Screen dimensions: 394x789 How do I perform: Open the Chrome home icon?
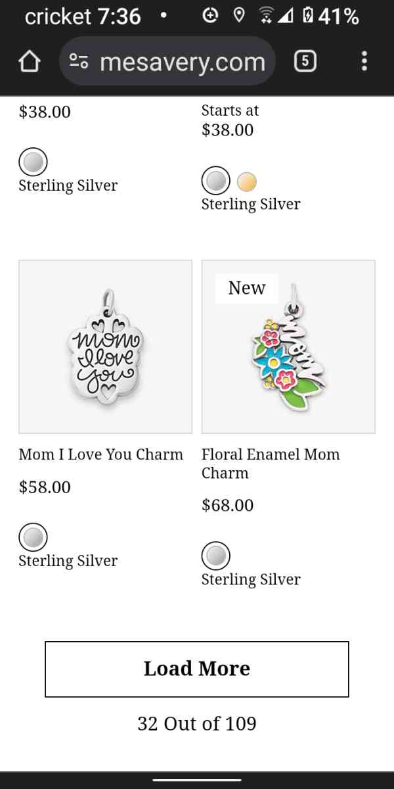click(29, 60)
